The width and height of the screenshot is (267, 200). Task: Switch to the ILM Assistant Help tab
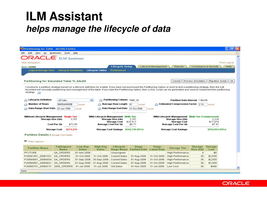[228, 66]
